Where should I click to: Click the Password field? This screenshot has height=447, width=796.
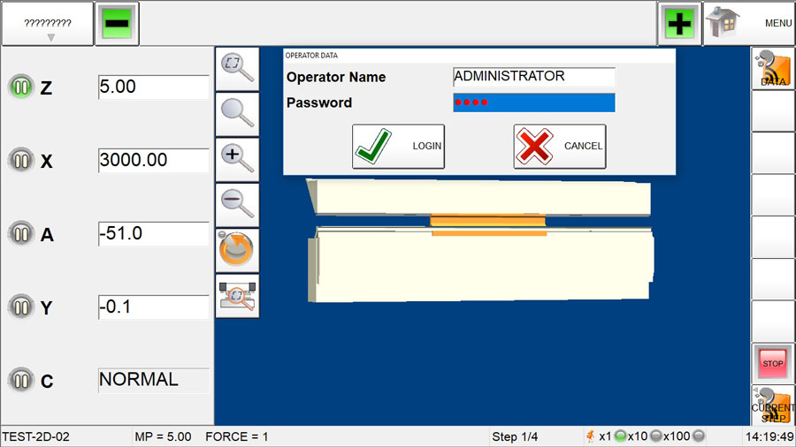point(534,102)
